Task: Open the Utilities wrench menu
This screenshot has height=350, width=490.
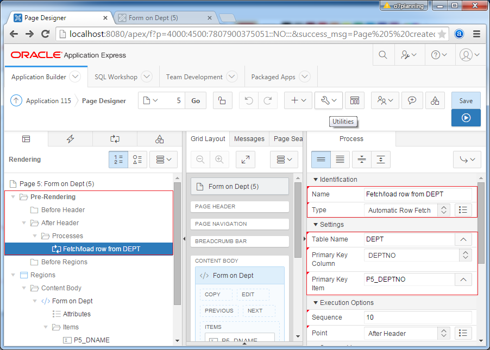Action: coord(329,100)
